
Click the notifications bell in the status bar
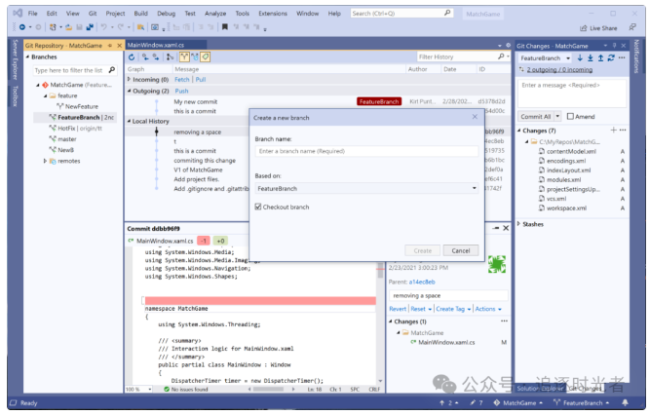pos(625,402)
